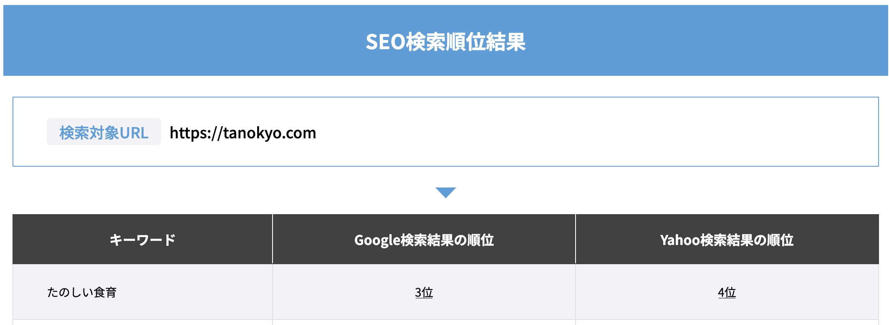This screenshot has height=325, width=889.
Task: Click the 検索対象URL label badge
Action: tap(104, 132)
